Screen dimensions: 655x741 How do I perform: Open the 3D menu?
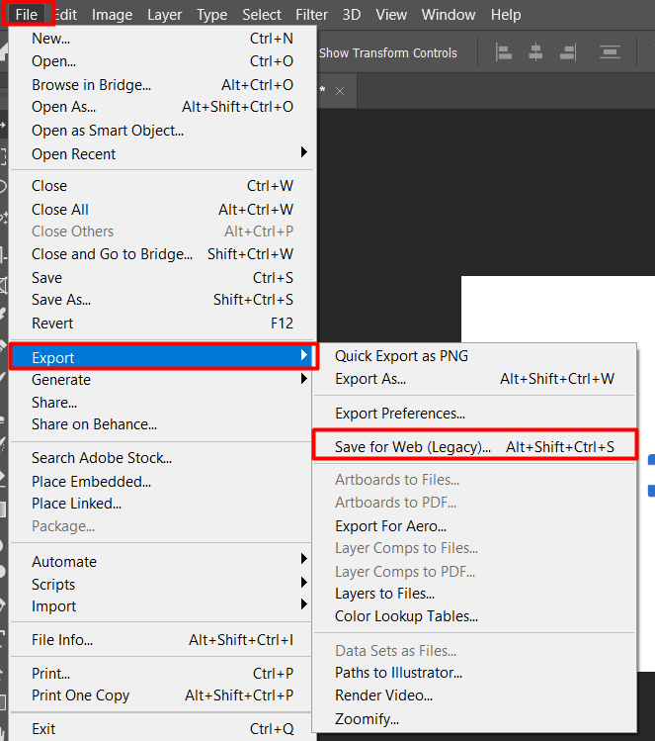click(x=352, y=15)
